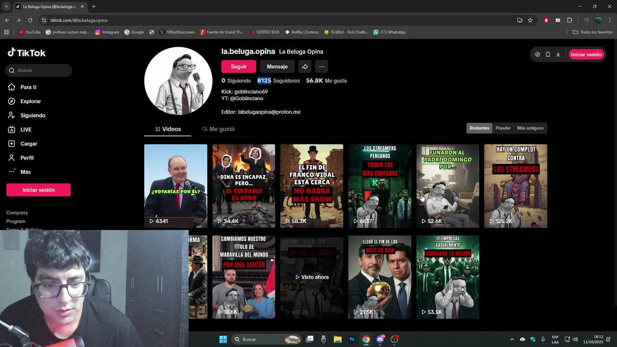Image resolution: width=617 pixels, height=347 pixels.
Task: Open the media control music icon
Action: tap(587, 20)
